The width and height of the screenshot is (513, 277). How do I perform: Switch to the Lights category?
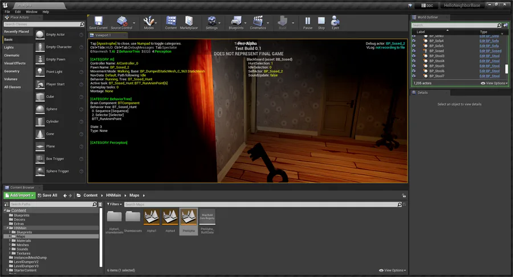tap(9, 47)
